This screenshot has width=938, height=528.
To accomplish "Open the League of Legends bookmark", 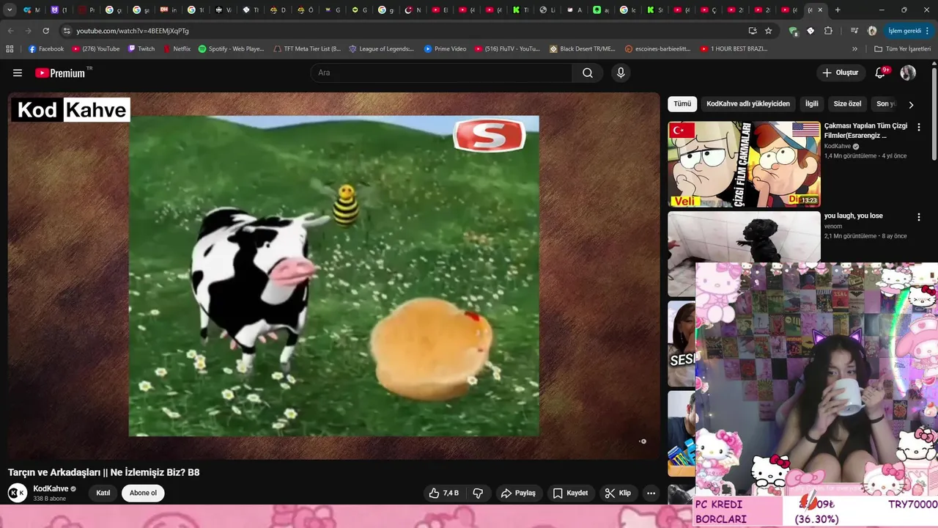I will pyautogui.click(x=381, y=49).
